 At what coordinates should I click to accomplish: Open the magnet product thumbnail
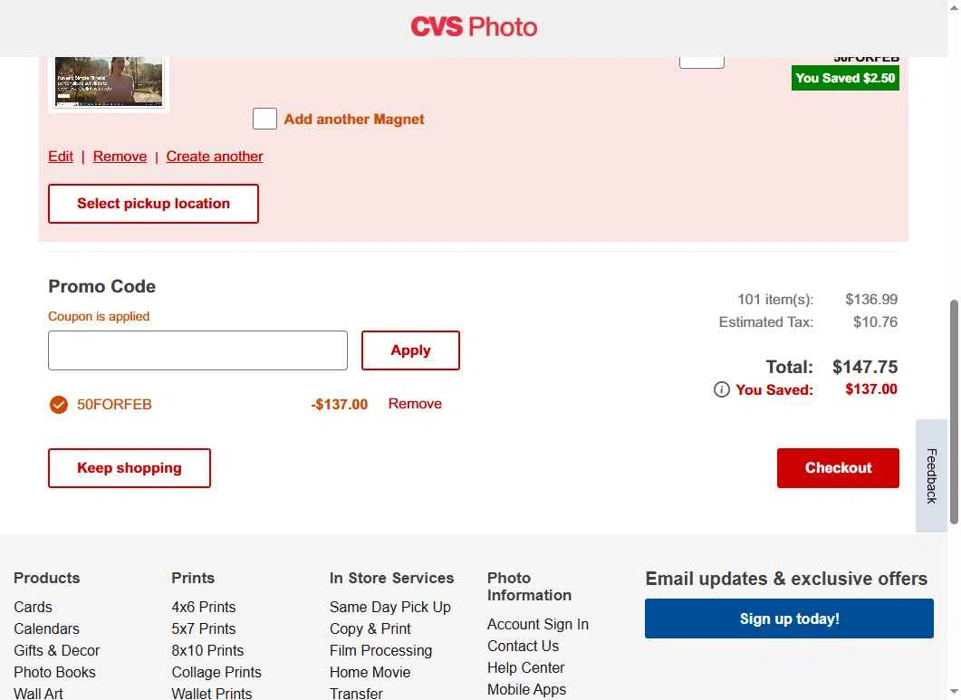[109, 82]
